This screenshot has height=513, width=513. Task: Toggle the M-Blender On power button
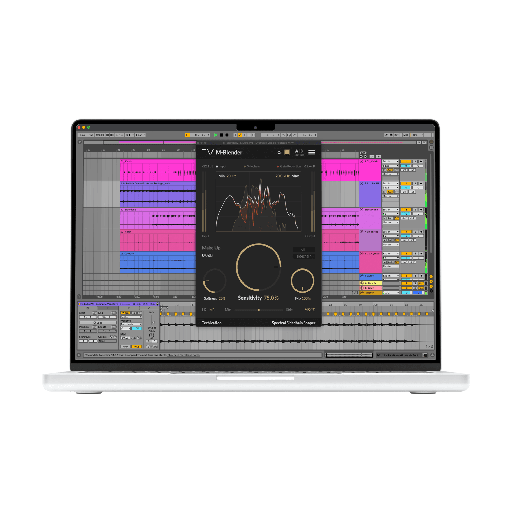(x=287, y=152)
